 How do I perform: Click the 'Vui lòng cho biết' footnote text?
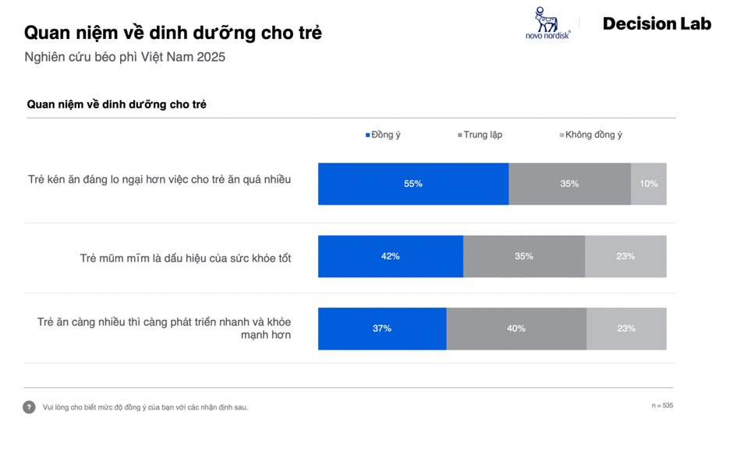[x=145, y=407]
